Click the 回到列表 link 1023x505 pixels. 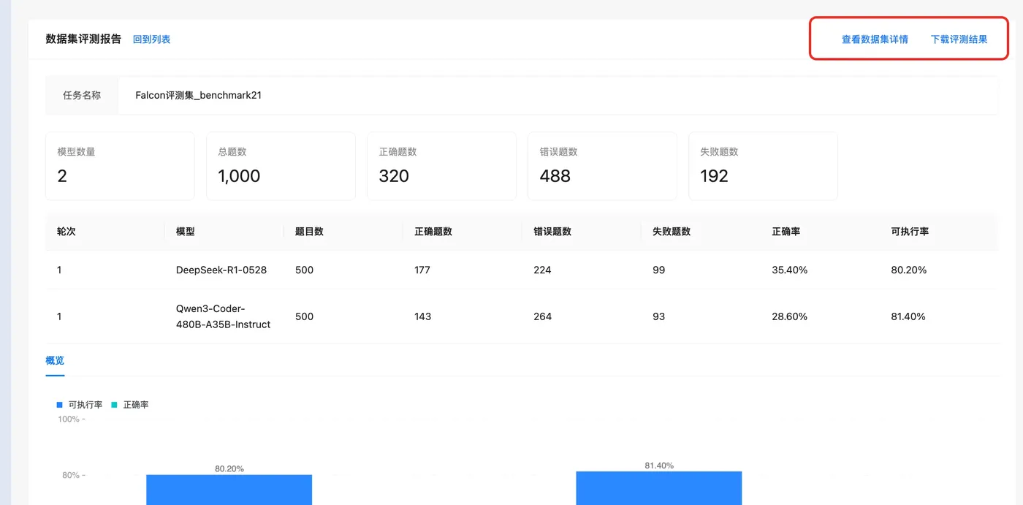(151, 39)
